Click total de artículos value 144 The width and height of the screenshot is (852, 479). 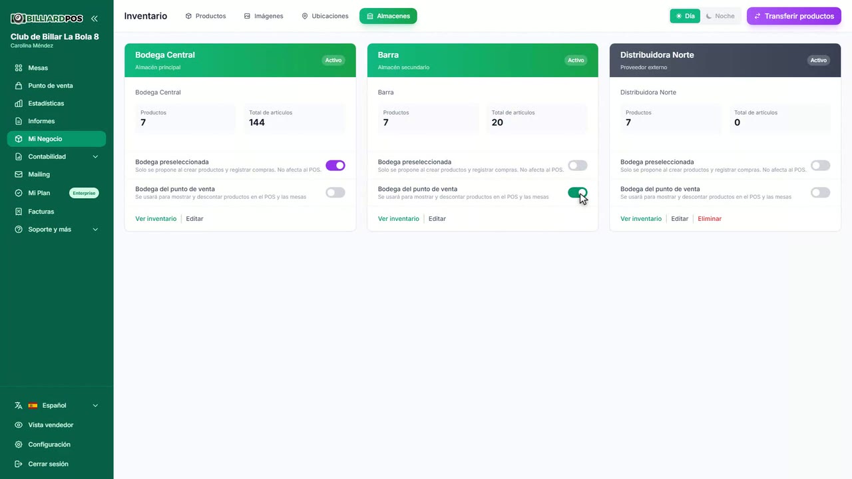[257, 122]
